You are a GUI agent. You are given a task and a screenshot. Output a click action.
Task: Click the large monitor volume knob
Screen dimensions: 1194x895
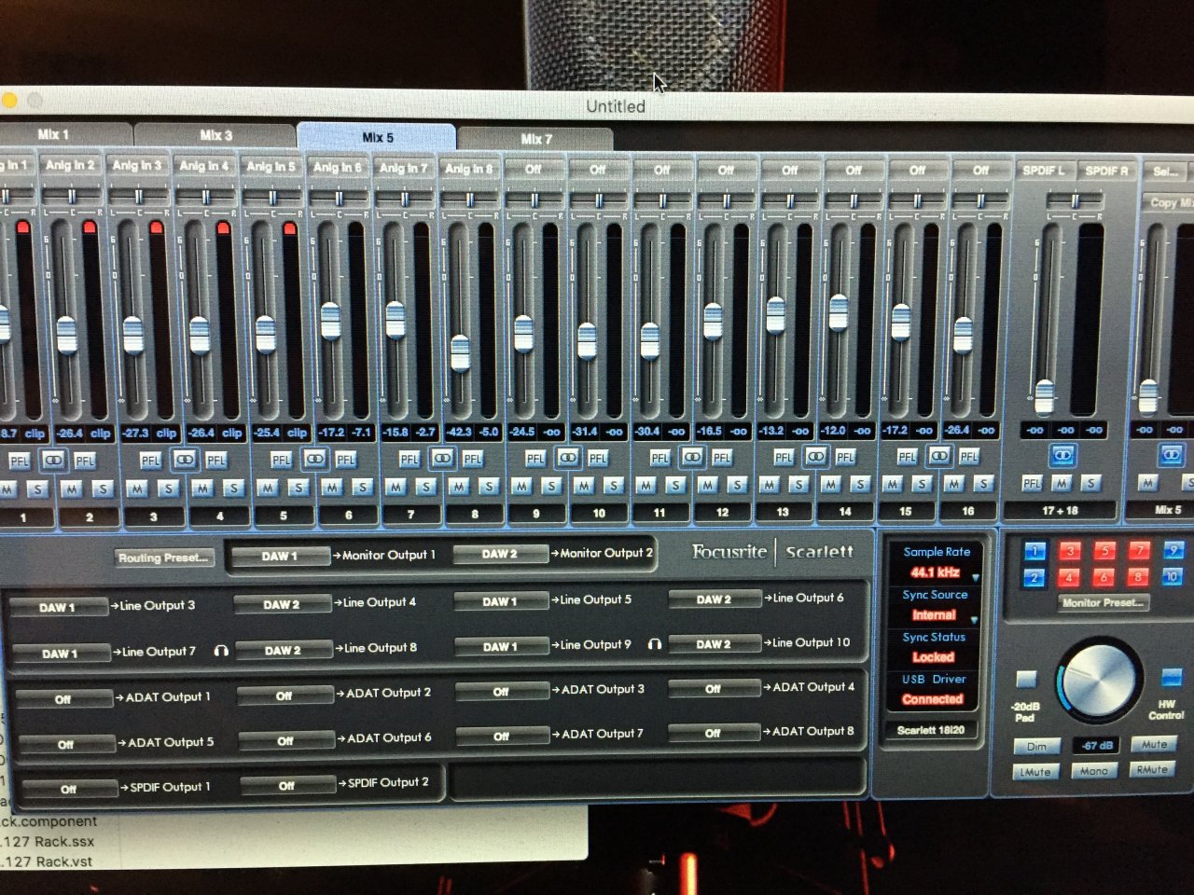pyautogui.click(x=1099, y=679)
